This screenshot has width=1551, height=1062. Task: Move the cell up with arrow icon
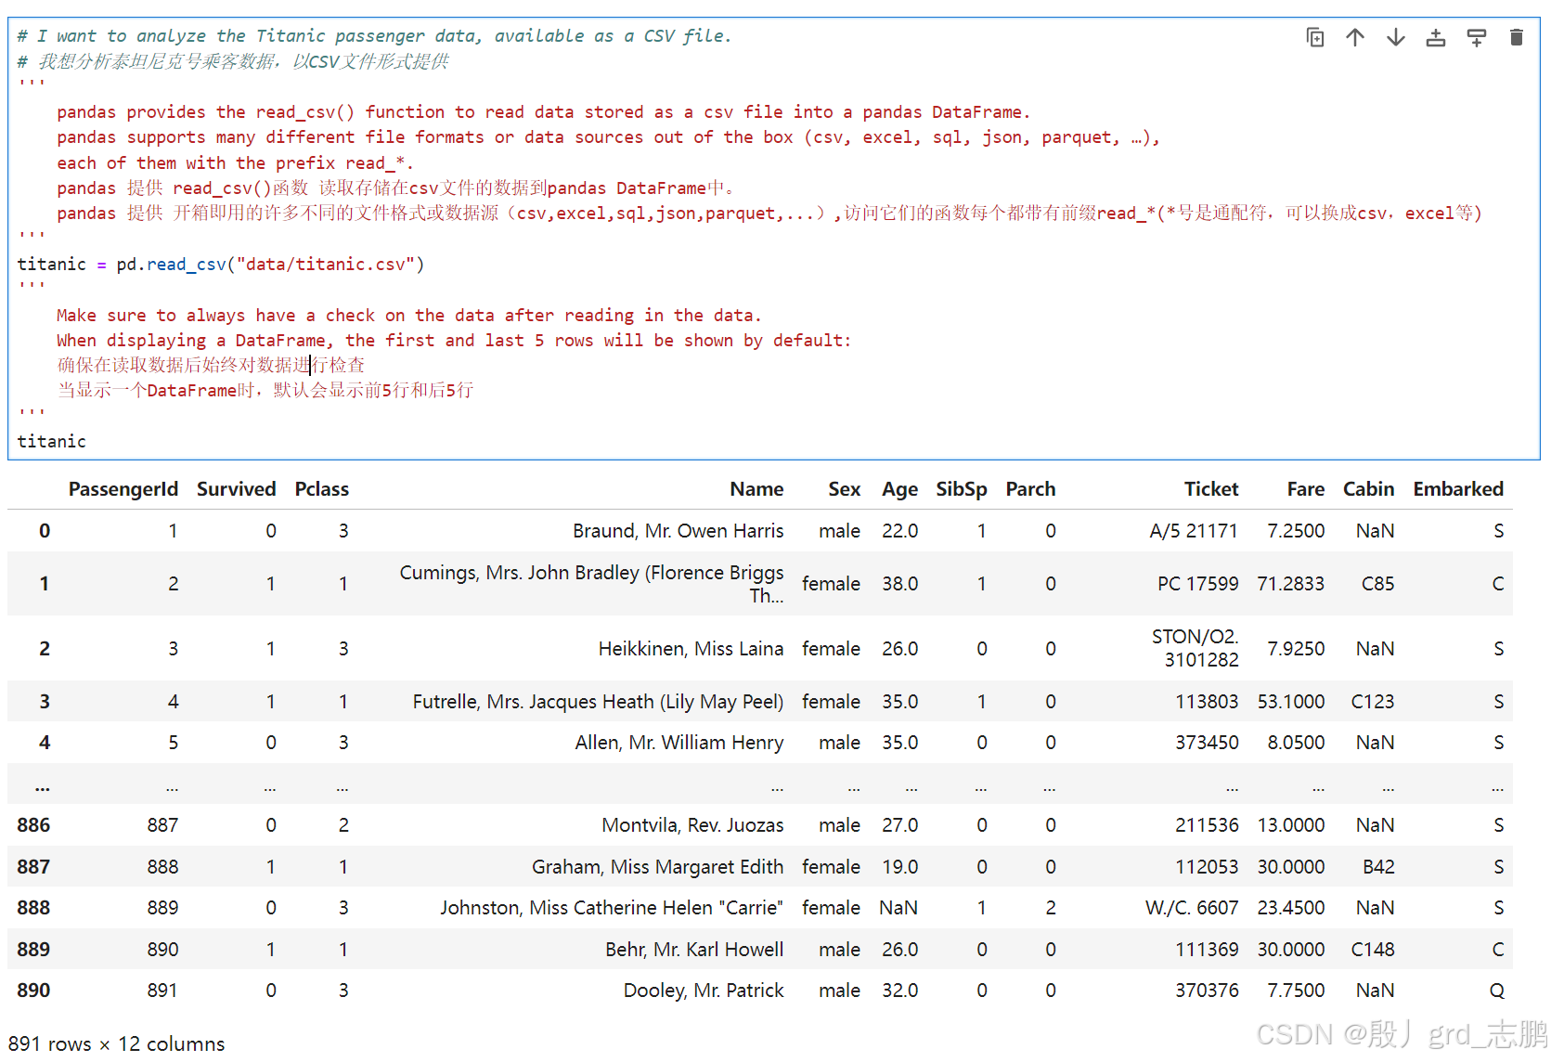pos(1355,37)
